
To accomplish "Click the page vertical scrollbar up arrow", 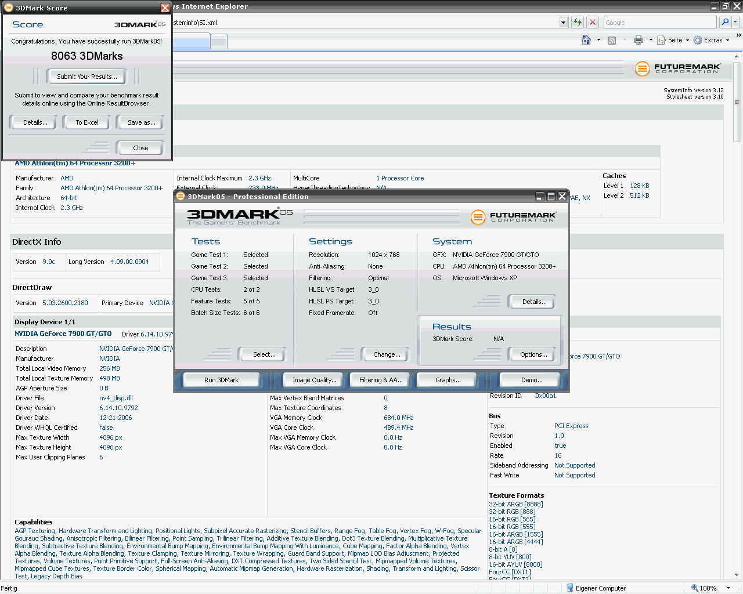I will [x=737, y=57].
